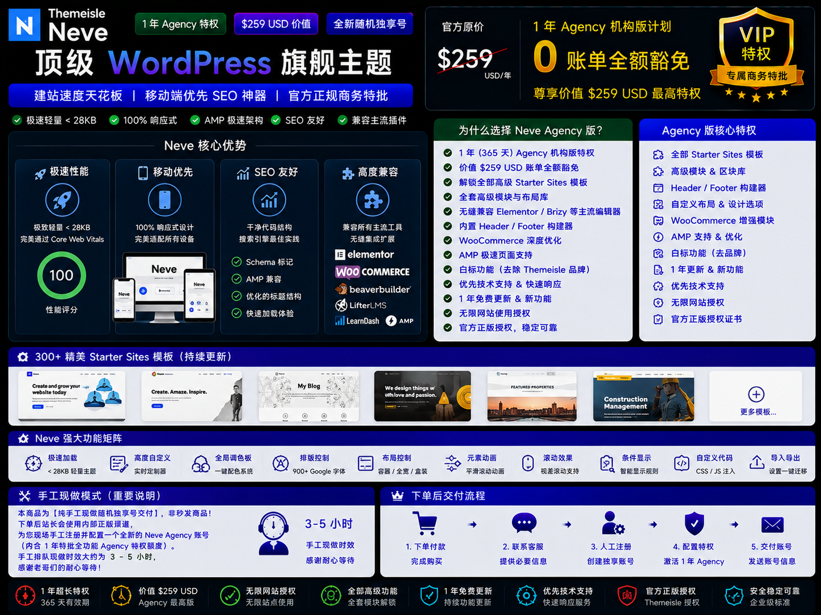Click the person gear icon for 人工注册

pos(612,523)
